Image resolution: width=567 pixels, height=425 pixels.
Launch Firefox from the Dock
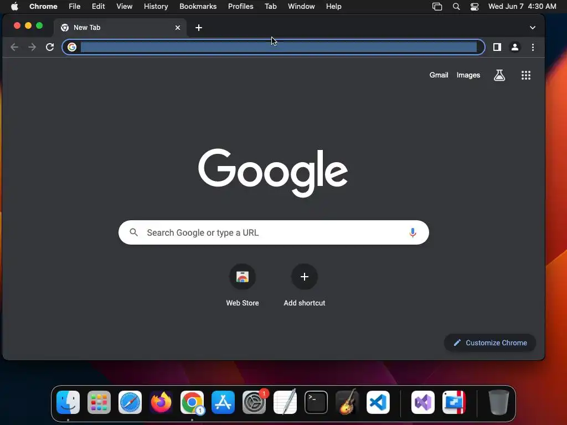[161, 402]
